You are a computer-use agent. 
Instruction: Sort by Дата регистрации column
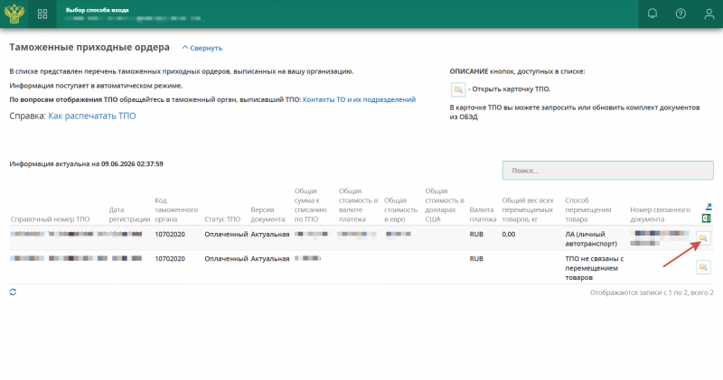(129, 214)
